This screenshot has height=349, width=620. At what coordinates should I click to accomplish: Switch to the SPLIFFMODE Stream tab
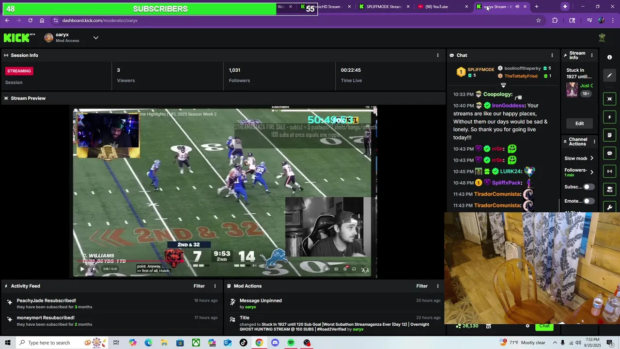[x=384, y=7]
